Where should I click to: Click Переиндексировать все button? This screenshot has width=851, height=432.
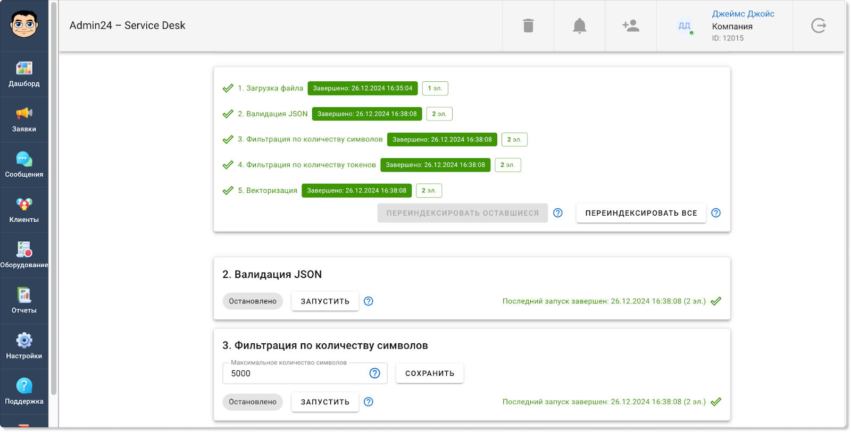[x=641, y=213]
